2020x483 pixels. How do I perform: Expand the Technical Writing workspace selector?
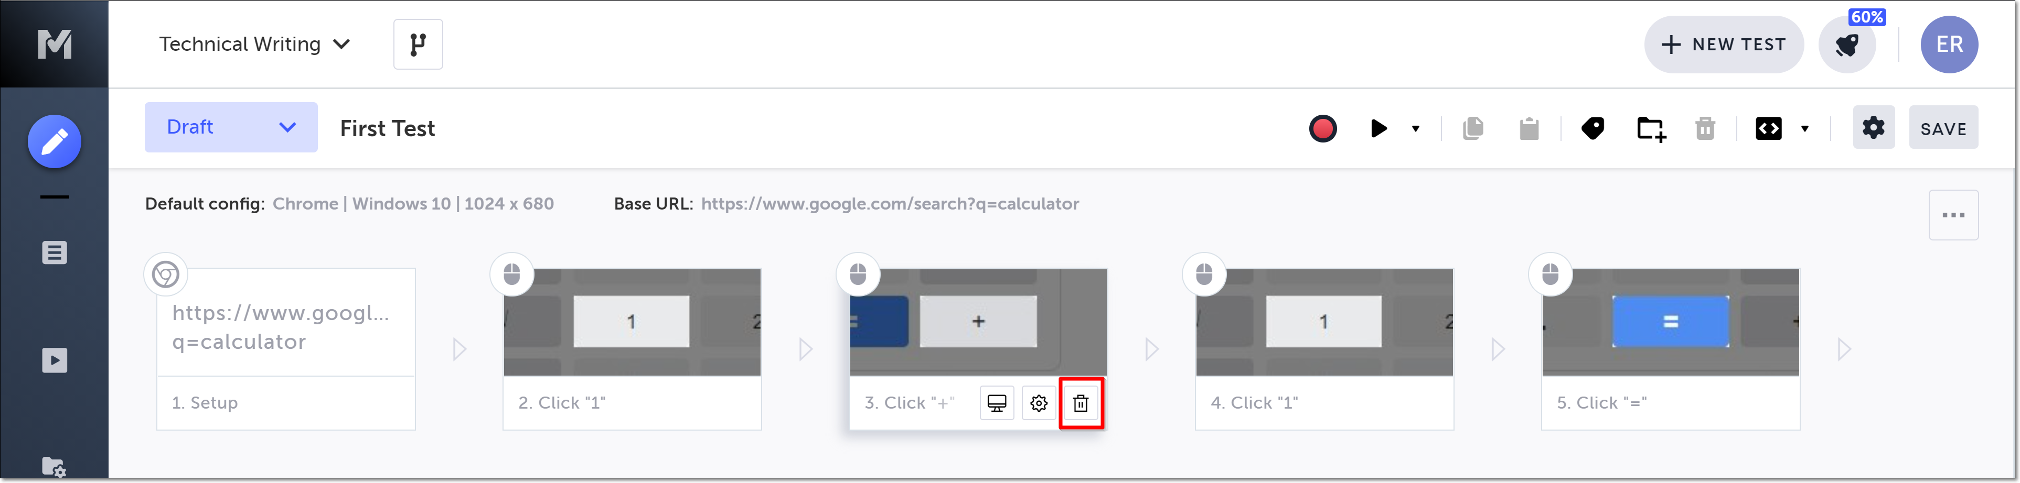pos(254,45)
